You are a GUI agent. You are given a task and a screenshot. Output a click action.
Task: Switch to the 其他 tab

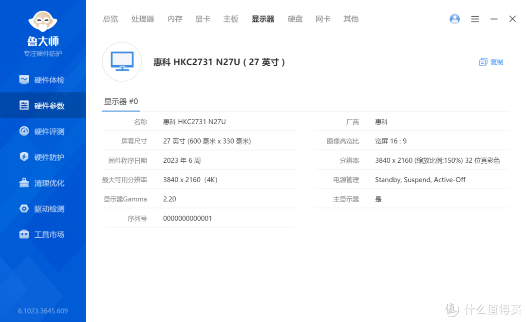coord(351,19)
